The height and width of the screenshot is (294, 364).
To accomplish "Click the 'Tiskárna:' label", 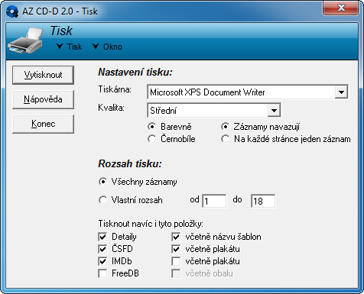I will [x=115, y=89].
